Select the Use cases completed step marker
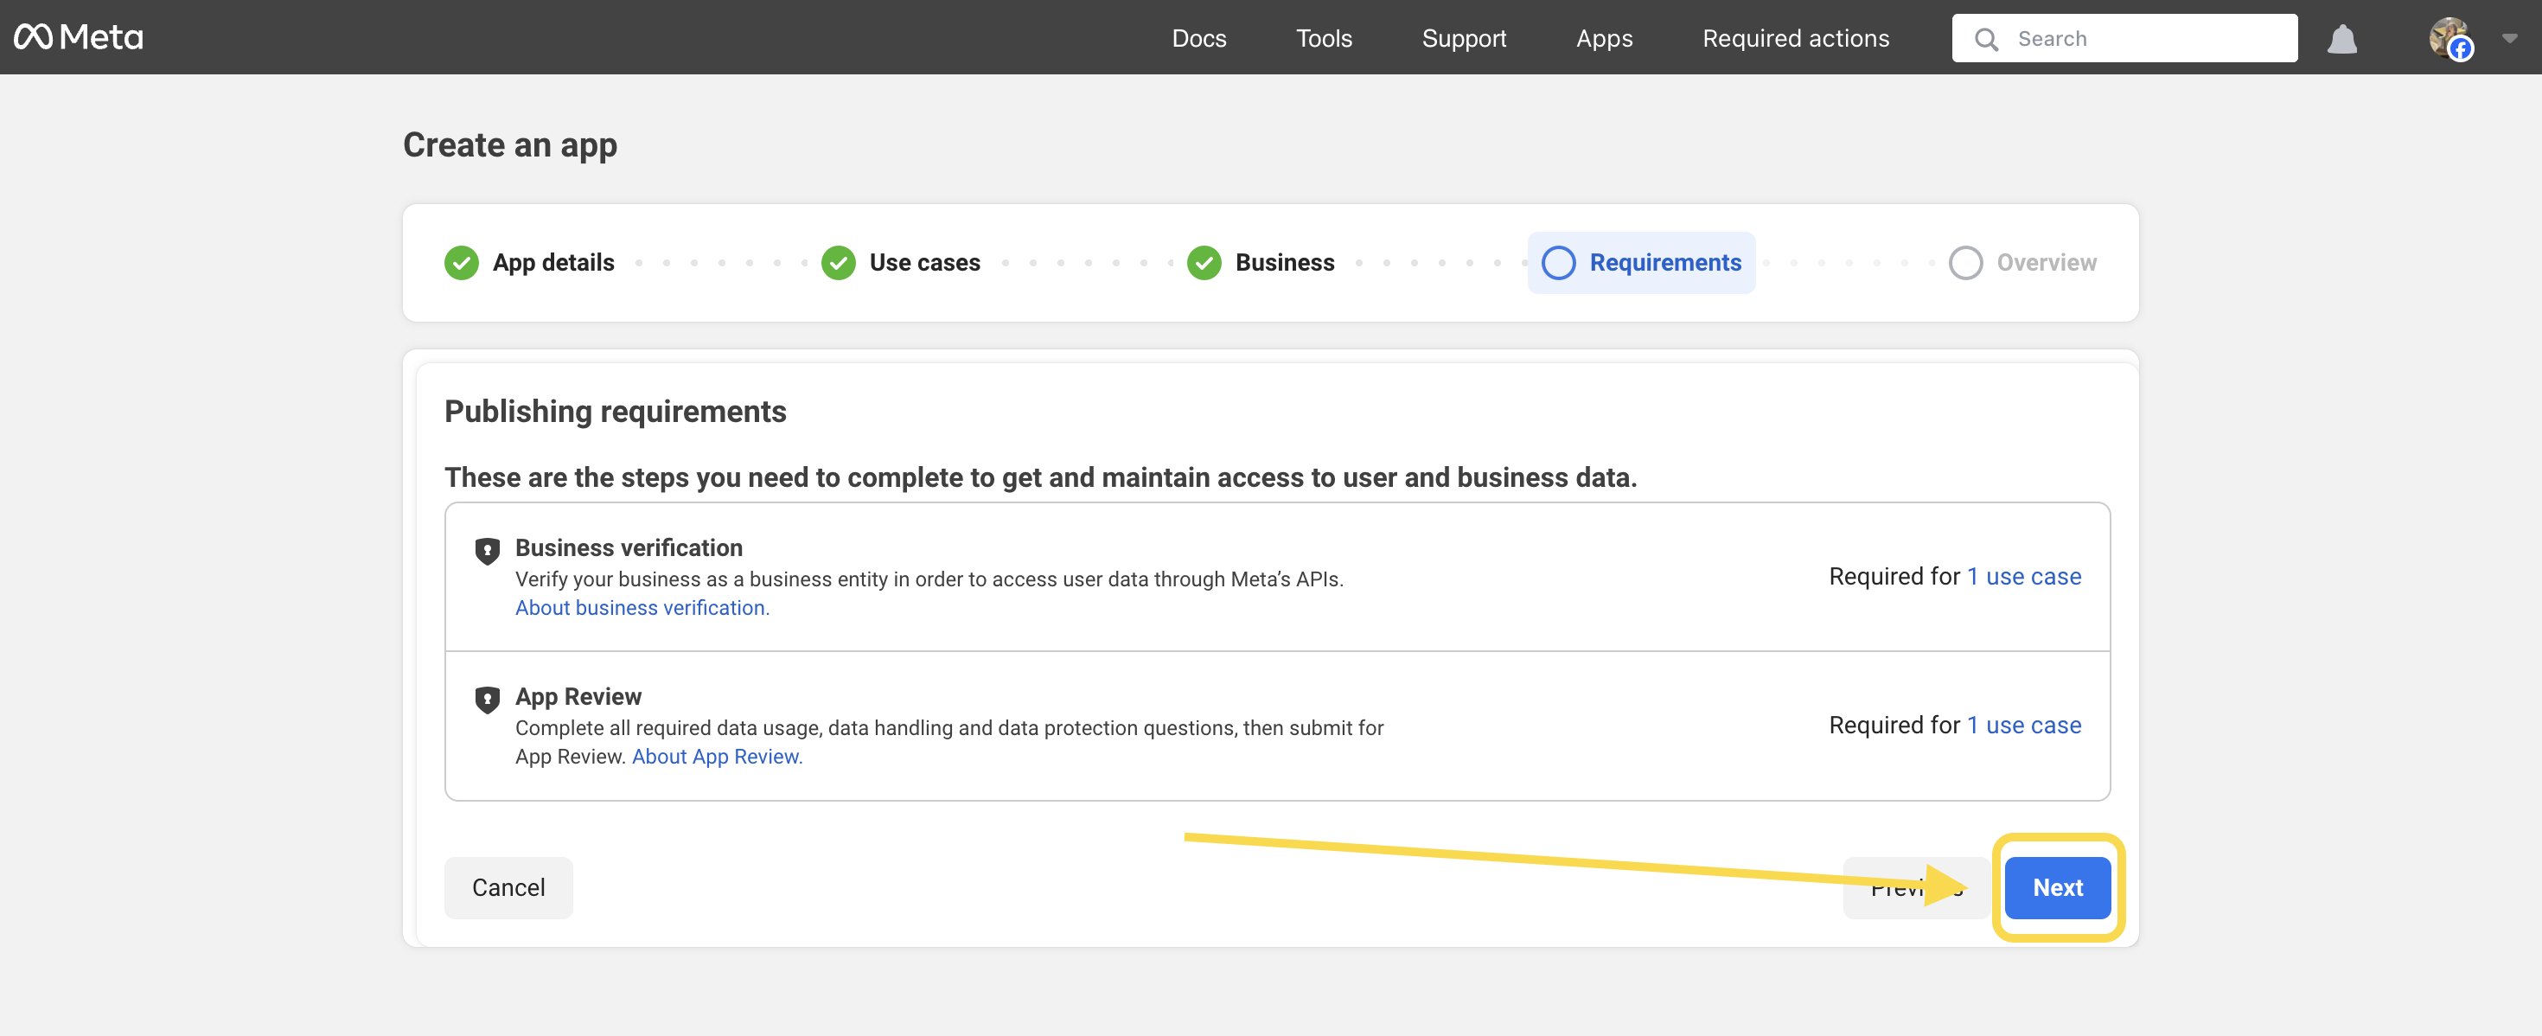The height and width of the screenshot is (1036, 2542). 838,262
